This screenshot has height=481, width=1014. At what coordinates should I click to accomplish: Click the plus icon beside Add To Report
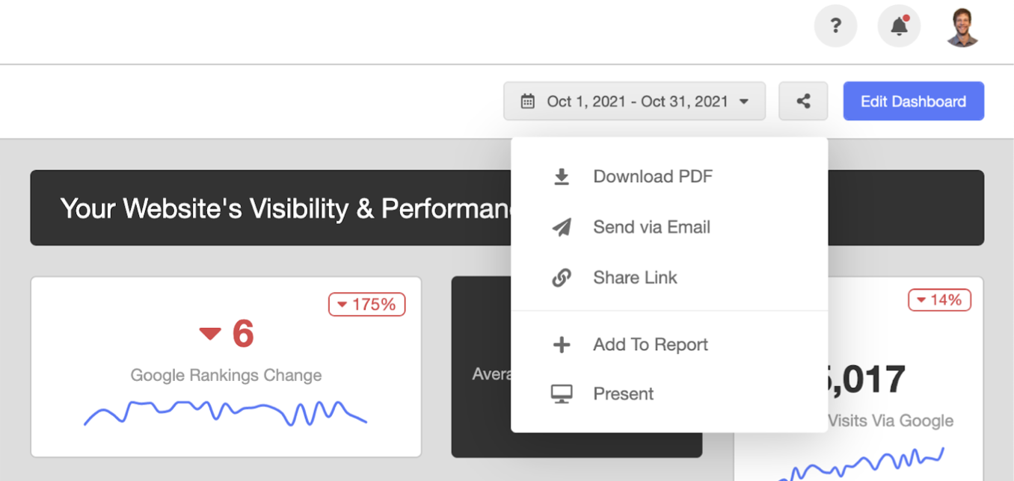tap(561, 344)
